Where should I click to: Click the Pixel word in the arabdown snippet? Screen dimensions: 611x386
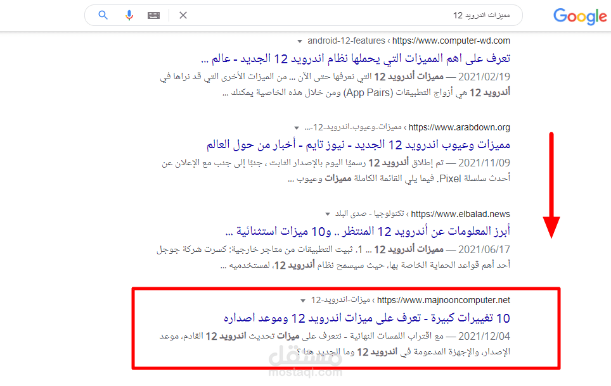click(x=449, y=178)
